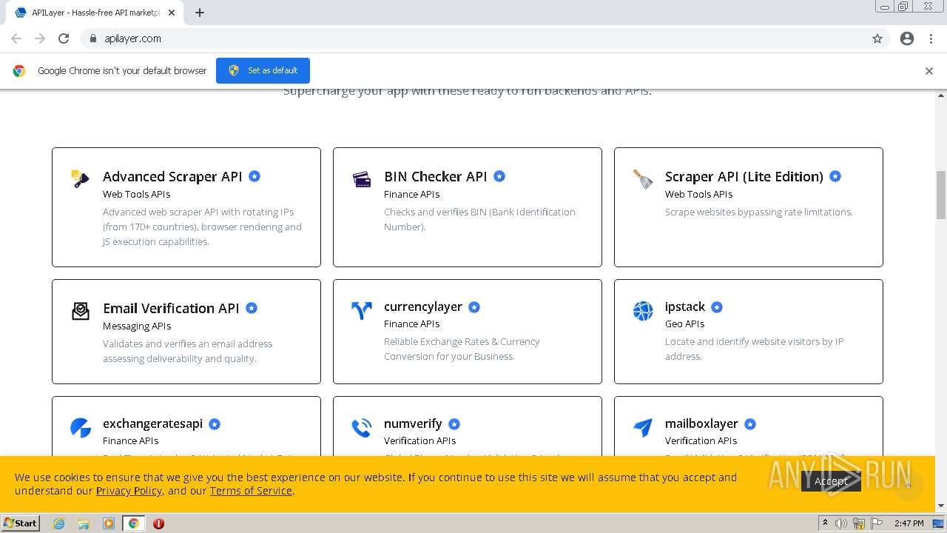947x533 pixels.
Task: Click verified badge next to exchangeratesapi
Action: (x=215, y=424)
